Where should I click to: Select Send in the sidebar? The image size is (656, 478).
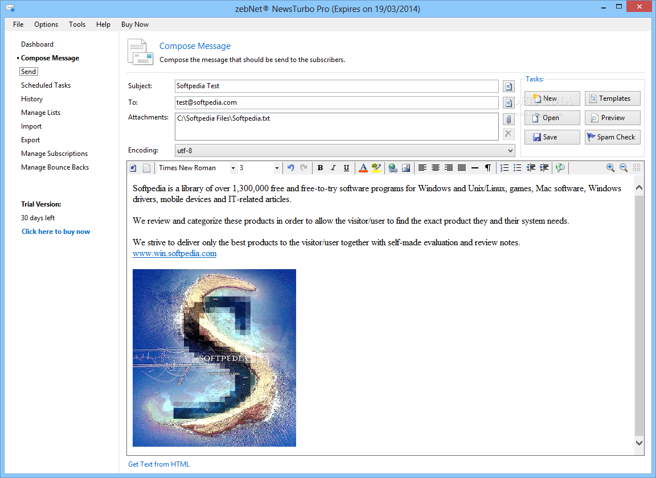(x=28, y=72)
